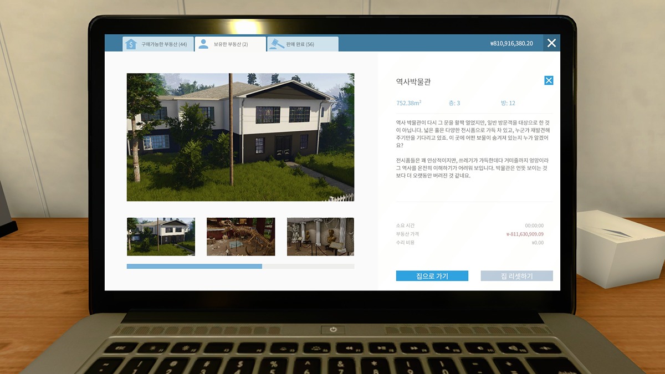Select the museum exterior thumbnail
665x374 pixels.
tap(161, 237)
